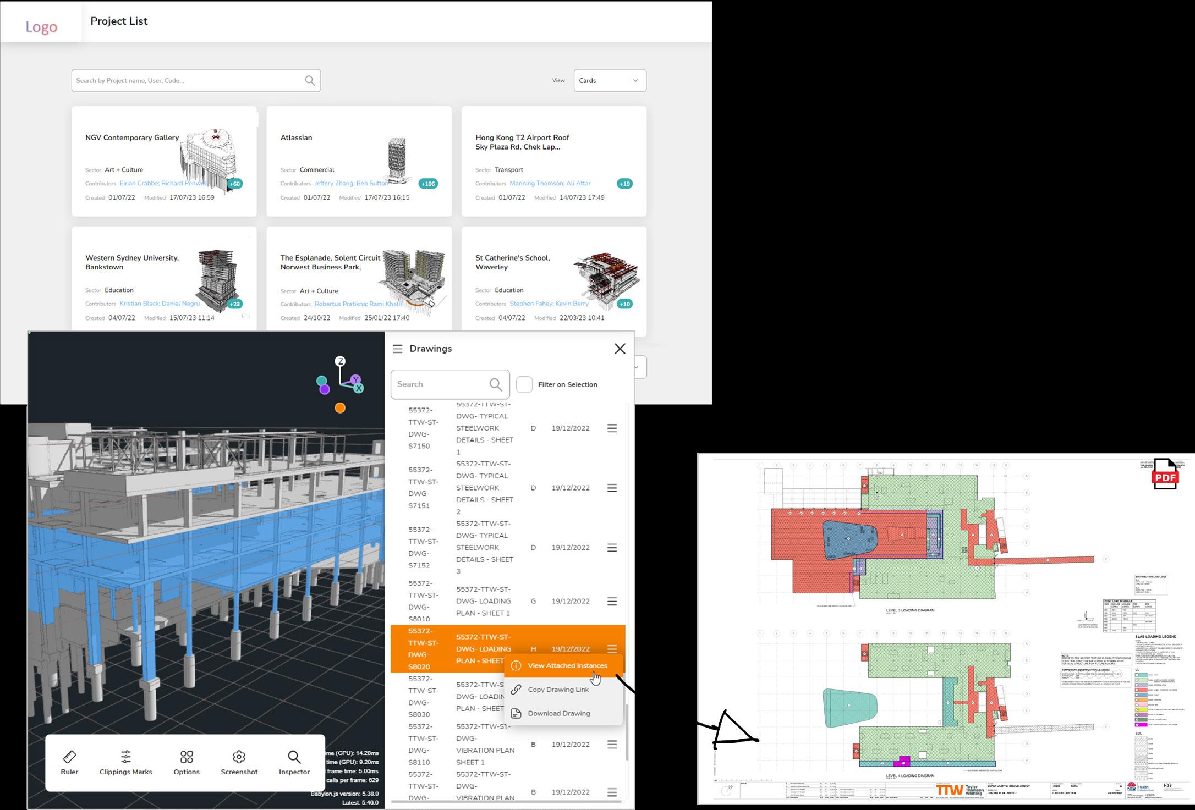Open row menu for S7150 drawing
Image resolution: width=1195 pixels, height=810 pixels.
612,428
